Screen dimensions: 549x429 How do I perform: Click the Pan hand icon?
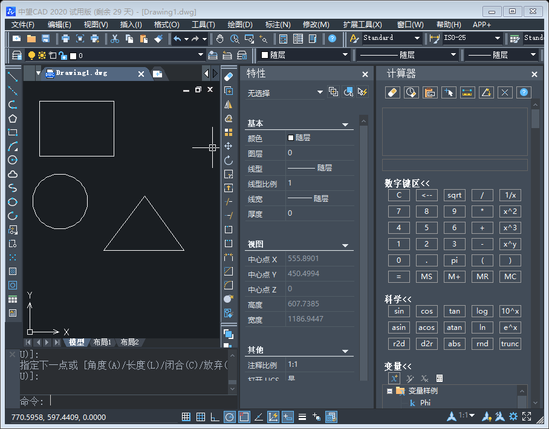click(220, 39)
